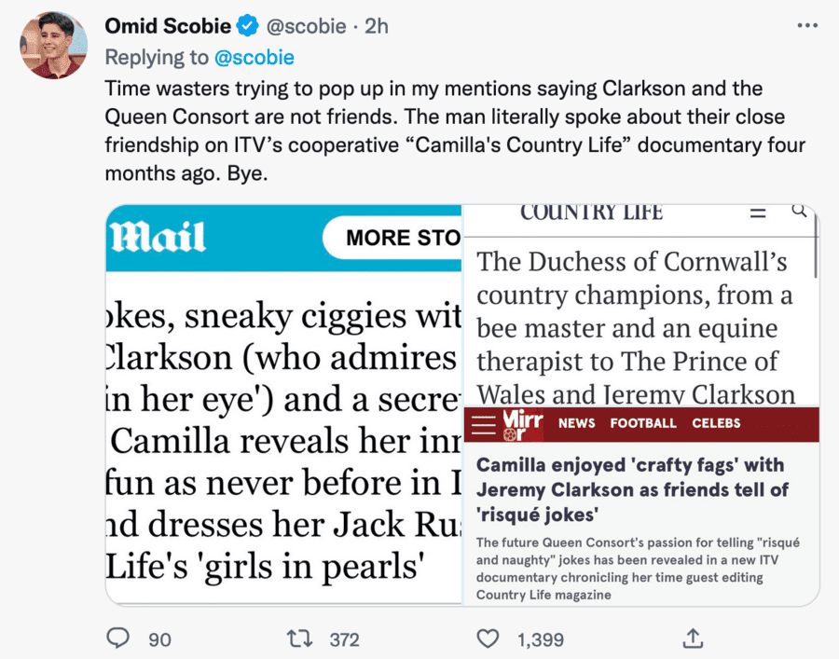Click the 2h tweet timestamp
Viewport: 839px width, 659px height.
click(376, 25)
